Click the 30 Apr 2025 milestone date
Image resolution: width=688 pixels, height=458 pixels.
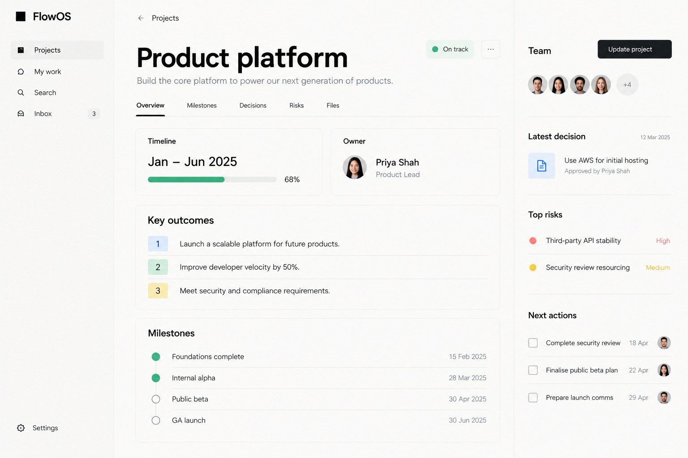[x=468, y=399]
